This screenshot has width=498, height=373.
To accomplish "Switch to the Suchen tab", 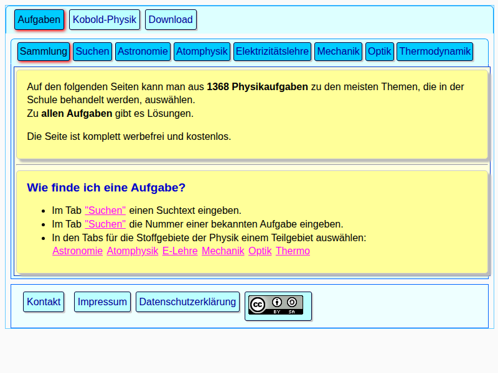I will point(92,52).
